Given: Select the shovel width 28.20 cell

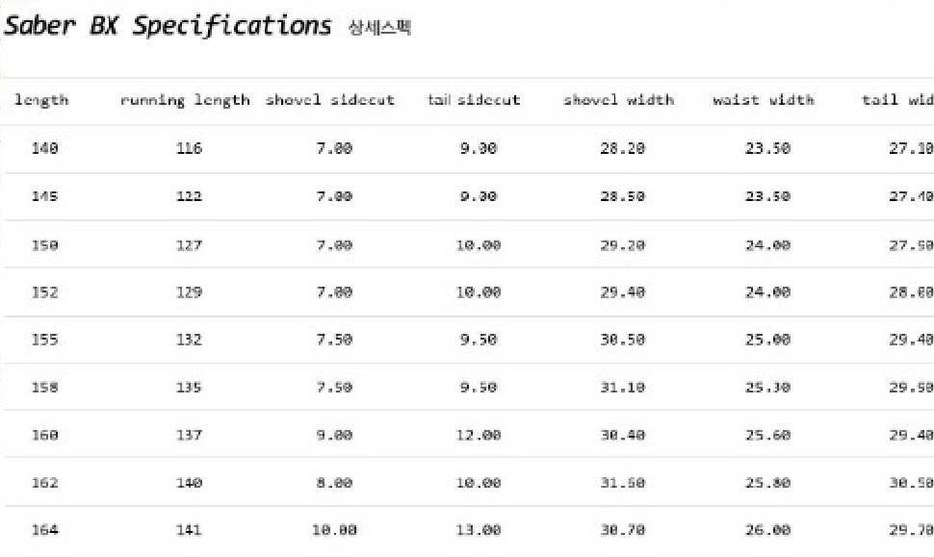Looking at the screenshot, I should tap(622, 148).
